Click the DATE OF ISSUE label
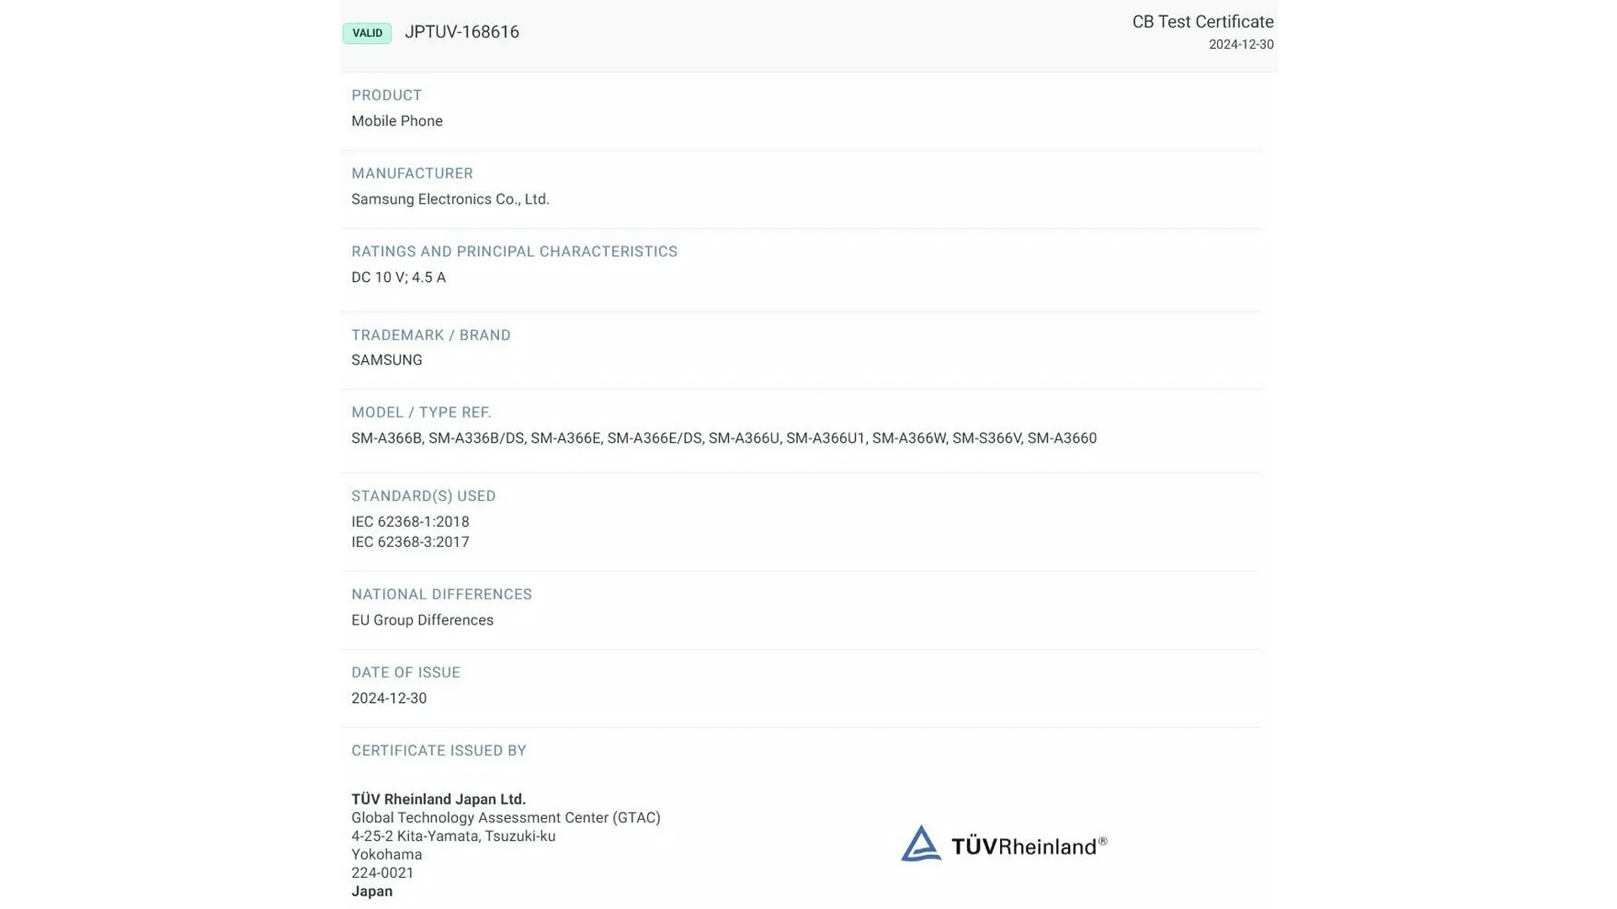1617x909 pixels. coord(406,672)
